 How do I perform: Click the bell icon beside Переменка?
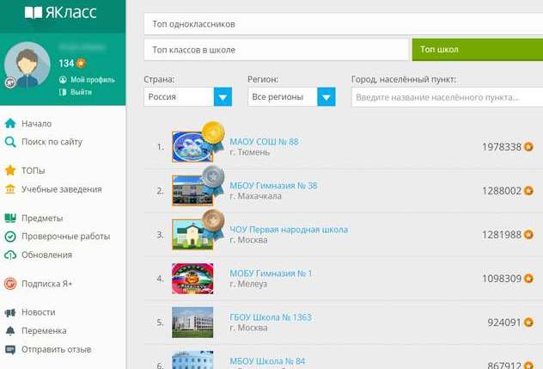[x=10, y=331]
